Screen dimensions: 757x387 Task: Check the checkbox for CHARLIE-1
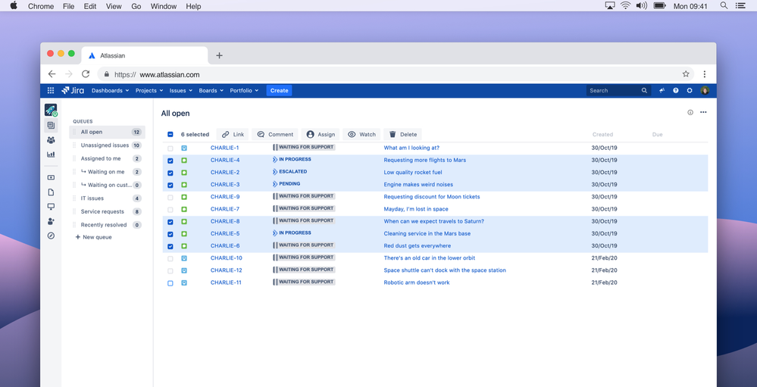click(x=170, y=148)
